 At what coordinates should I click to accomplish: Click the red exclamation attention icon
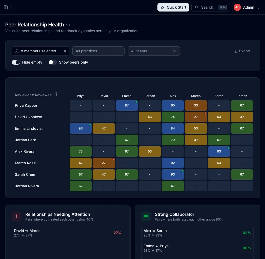coord(16,216)
